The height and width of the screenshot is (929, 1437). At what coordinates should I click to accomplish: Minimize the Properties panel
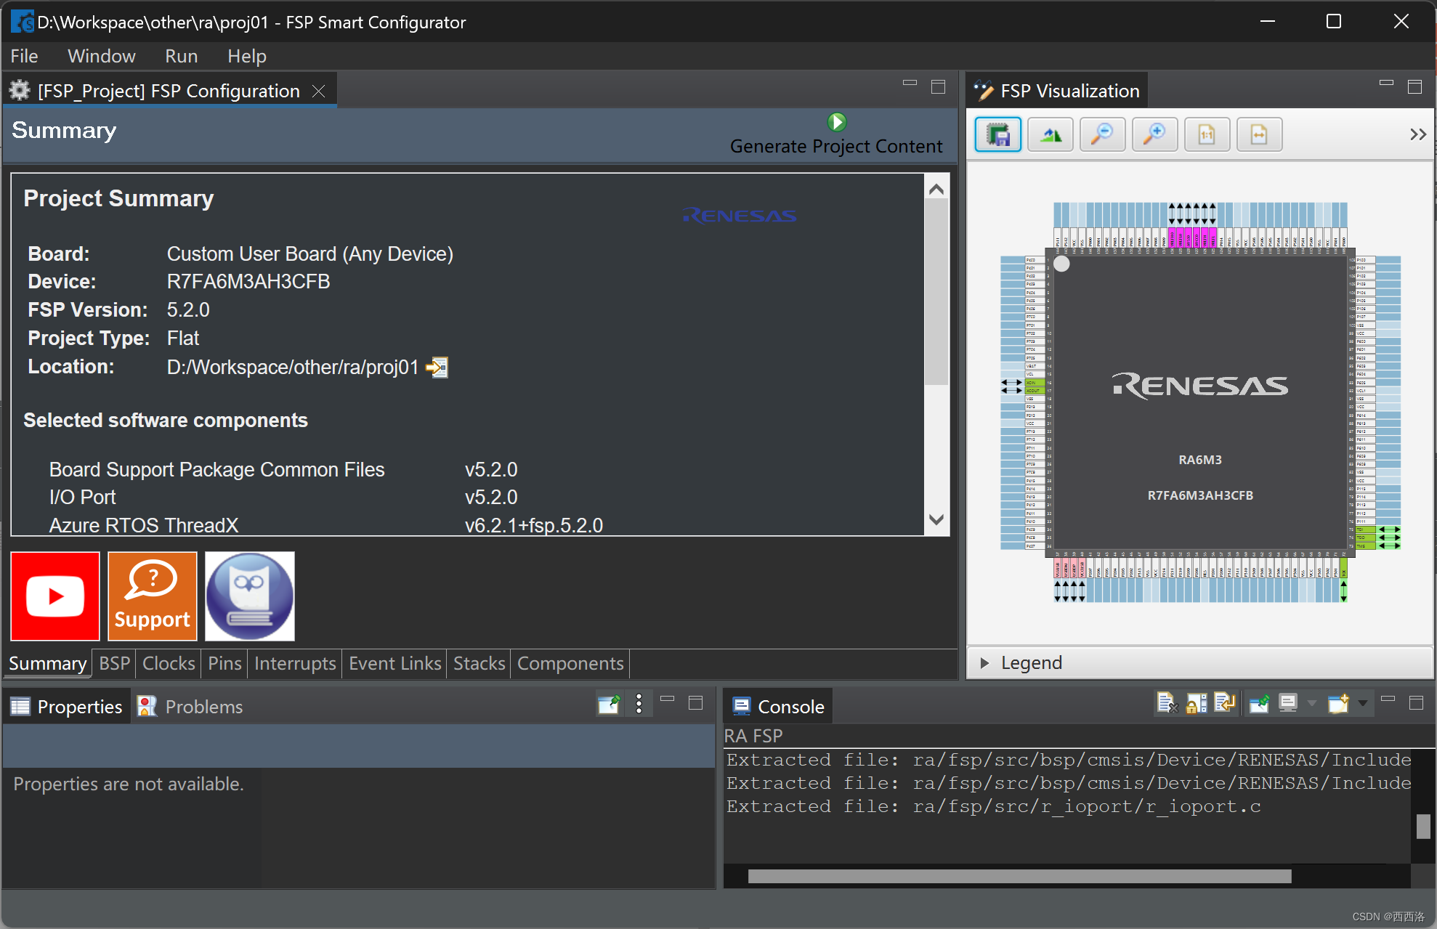point(668,699)
